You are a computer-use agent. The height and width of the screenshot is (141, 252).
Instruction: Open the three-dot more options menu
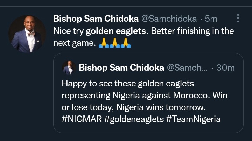click(x=238, y=18)
